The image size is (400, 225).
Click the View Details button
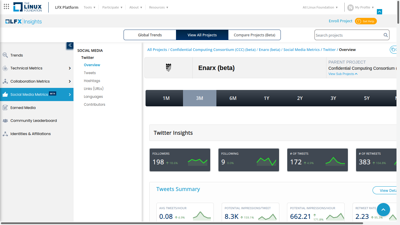click(385, 190)
